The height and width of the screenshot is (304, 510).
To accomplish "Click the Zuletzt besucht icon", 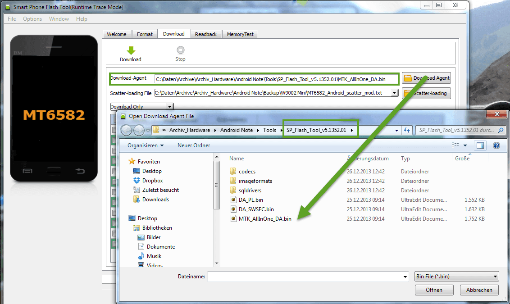I will 137,190.
